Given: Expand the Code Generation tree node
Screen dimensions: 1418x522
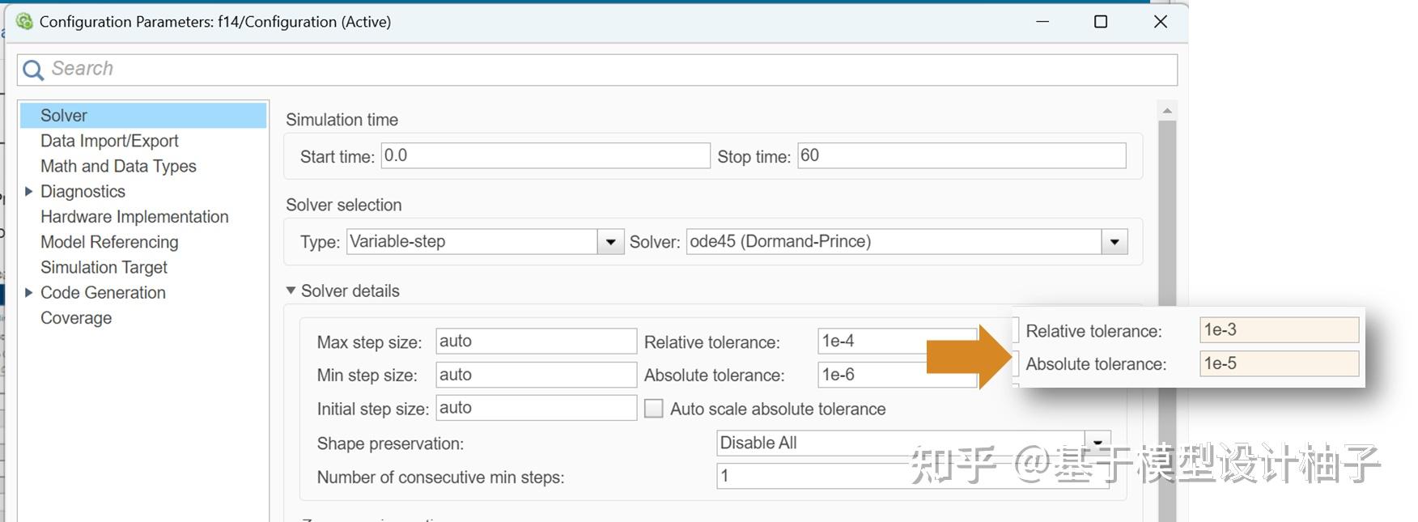Looking at the screenshot, I should pyautogui.click(x=29, y=293).
